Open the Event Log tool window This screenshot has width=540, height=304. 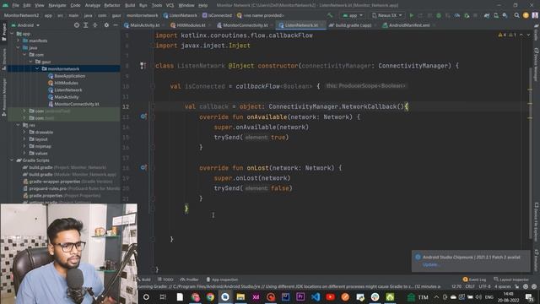474,280
